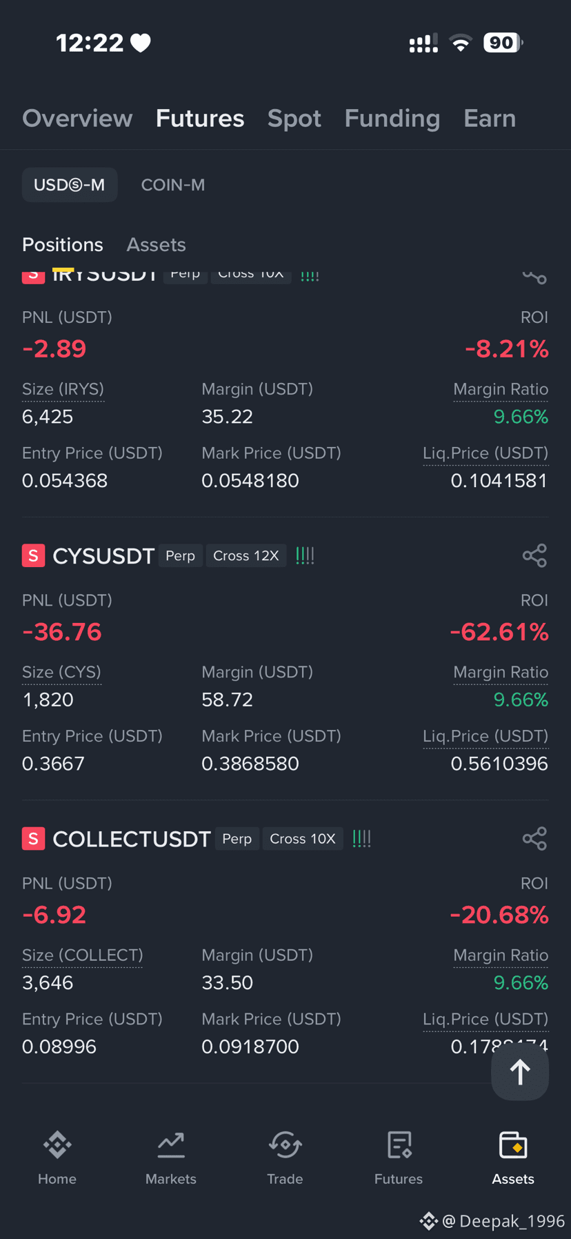
Task: Select the Positions sub-tab
Action: click(63, 245)
